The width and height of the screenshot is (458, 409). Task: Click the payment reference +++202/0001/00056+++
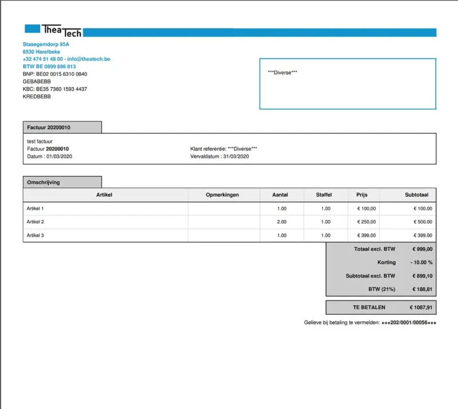[409, 322]
